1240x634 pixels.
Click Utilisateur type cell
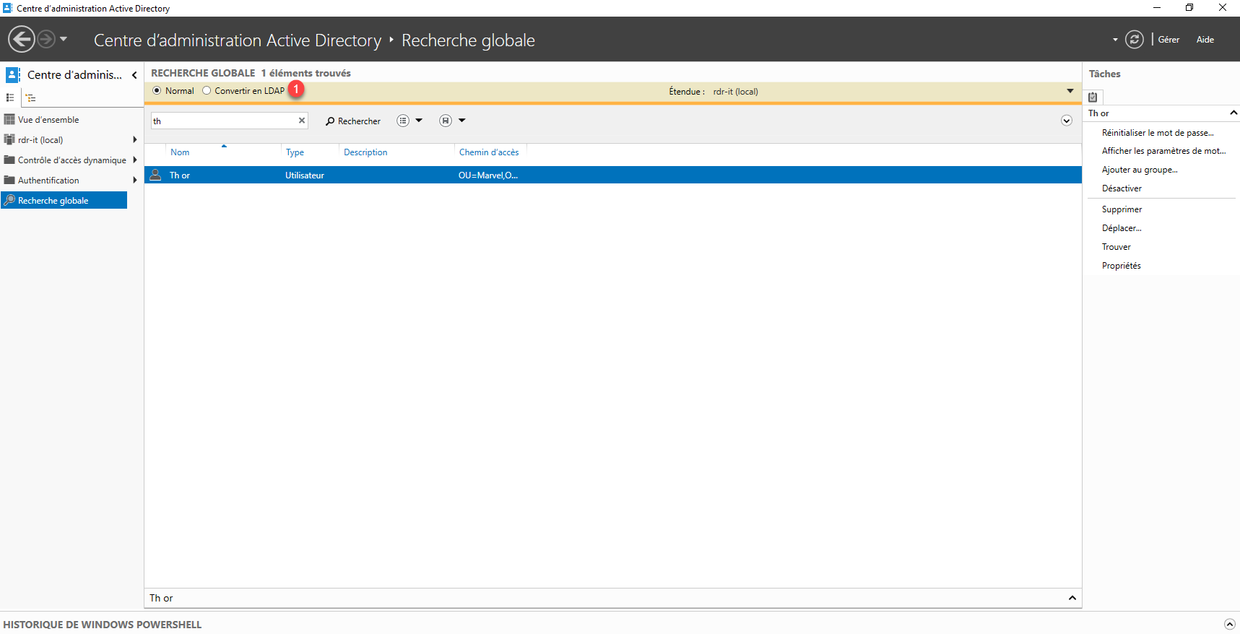(305, 175)
